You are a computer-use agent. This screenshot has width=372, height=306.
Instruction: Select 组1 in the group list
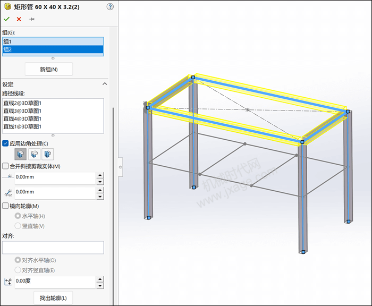click(53, 41)
